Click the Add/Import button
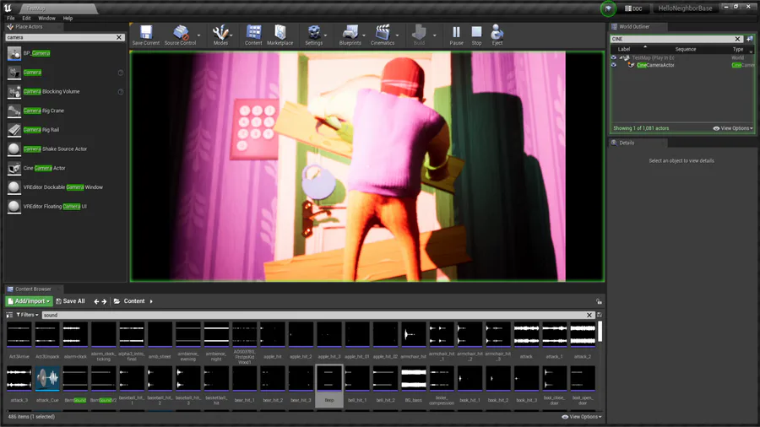 pyautogui.click(x=29, y=301)
